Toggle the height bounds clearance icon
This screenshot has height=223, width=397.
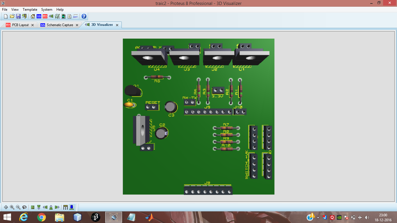point(65,207)
